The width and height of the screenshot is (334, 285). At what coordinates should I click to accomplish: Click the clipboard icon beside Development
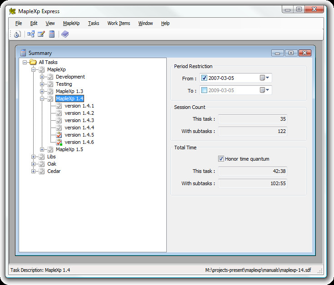coord(50,77)
